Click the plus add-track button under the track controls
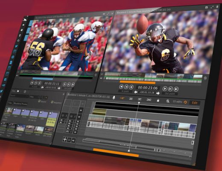Screen dimensions: 222x171 tap(65, 139)
